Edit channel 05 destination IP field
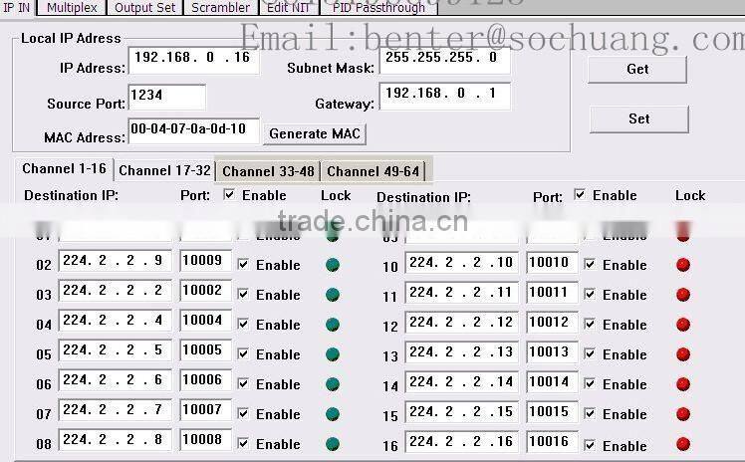The width and height of the screenshot is (745, 462). [115, 350]
